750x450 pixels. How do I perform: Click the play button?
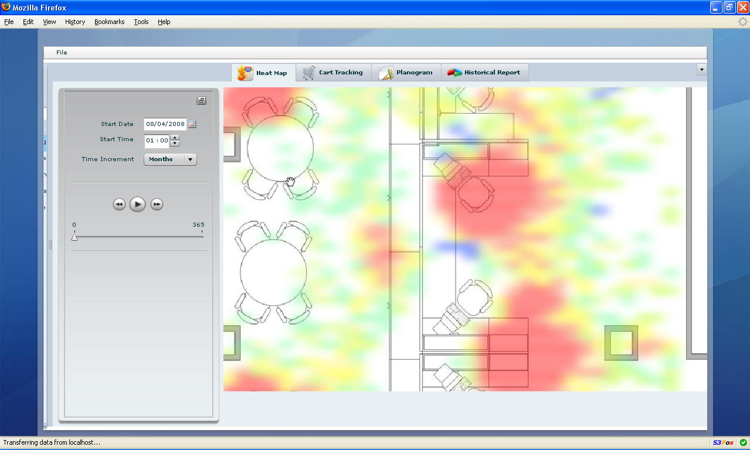tap(137, 204)
